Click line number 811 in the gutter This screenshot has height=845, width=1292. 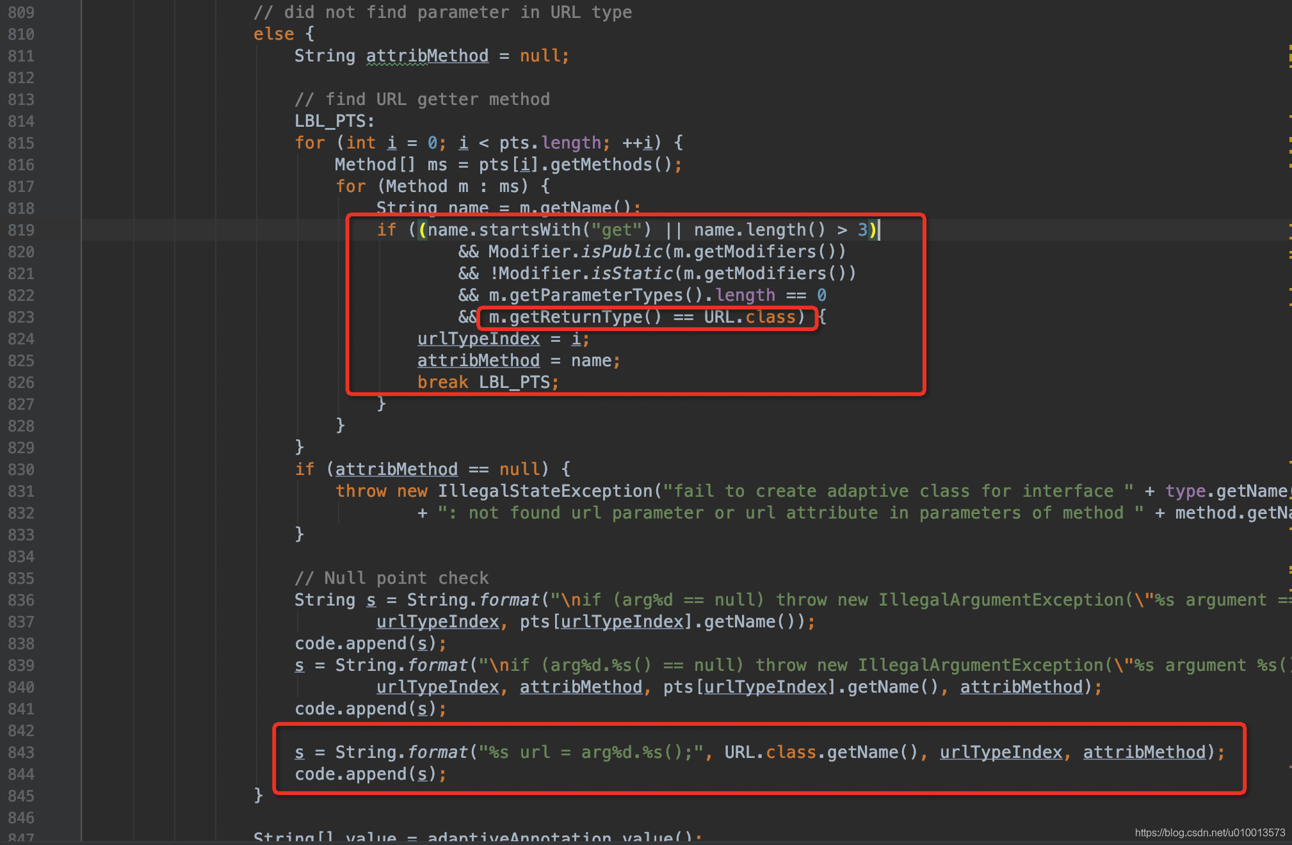coord(21,56)
